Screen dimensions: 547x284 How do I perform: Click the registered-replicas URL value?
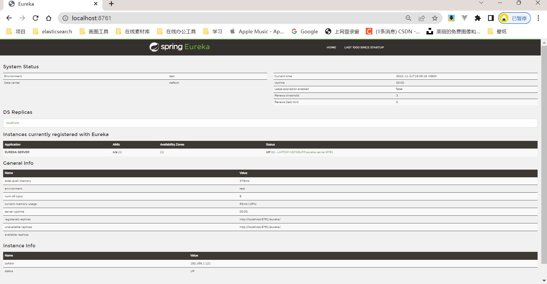pyautogui.click(x=260, y=219)
